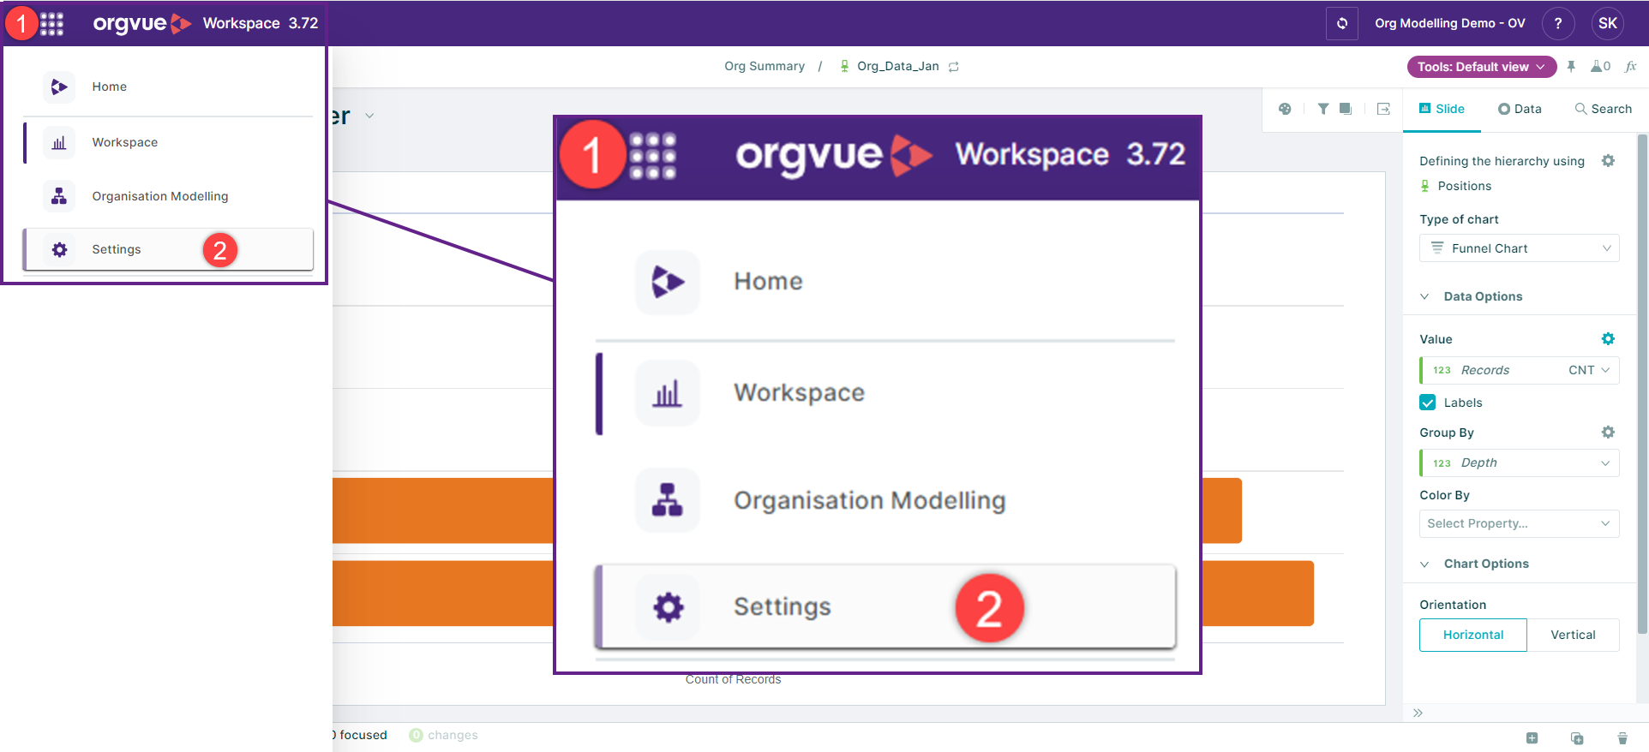Toggle the Labels checkbox
Viewport: 1649px width, 752px height.
pyautogui.click(x=1428, y=403)
